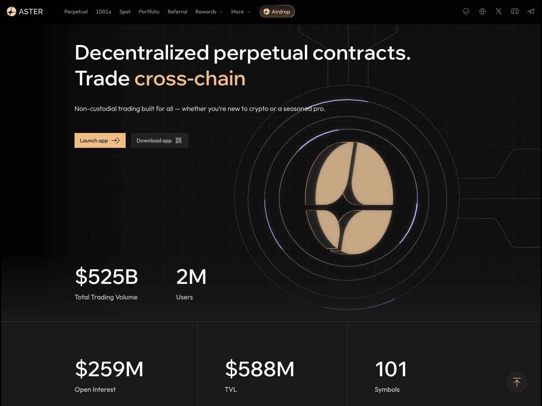The width and height of the screenshot is (542, 406).
Task: Click the ASTER brand name text
Action: 31,12
